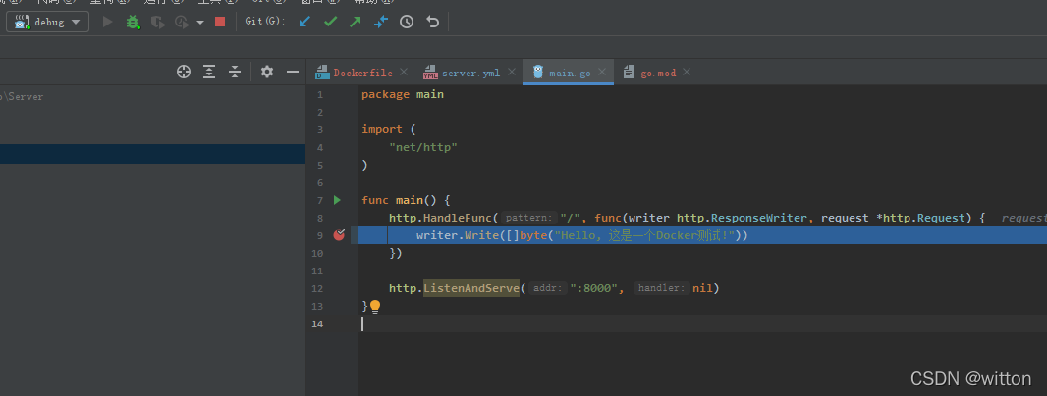Screen dimensions: 1047x396
Task: Close the go.mod tab
Action: (687, 72)
